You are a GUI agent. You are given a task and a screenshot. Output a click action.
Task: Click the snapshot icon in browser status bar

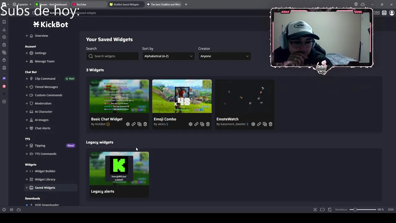tap(315, 210)
